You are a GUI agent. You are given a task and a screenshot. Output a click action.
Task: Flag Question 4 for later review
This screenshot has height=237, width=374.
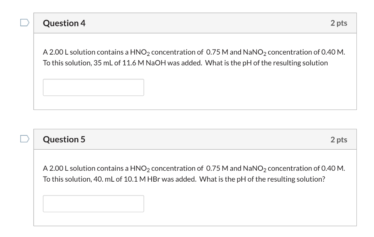(25, 23)
